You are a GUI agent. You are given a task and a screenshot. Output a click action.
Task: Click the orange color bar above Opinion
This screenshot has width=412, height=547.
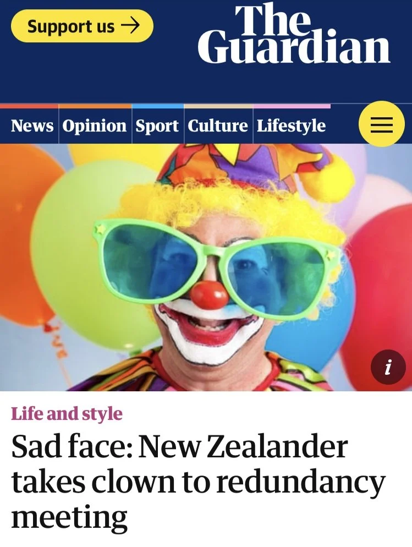click(95, 106)
